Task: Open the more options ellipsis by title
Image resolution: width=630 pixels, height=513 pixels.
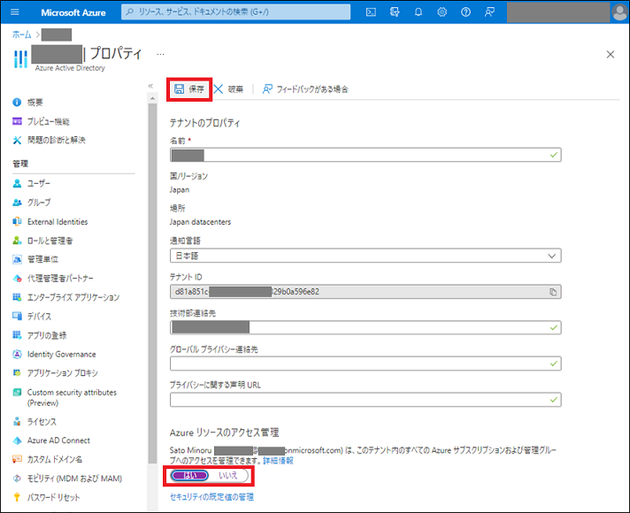Action: coord(160,54)
